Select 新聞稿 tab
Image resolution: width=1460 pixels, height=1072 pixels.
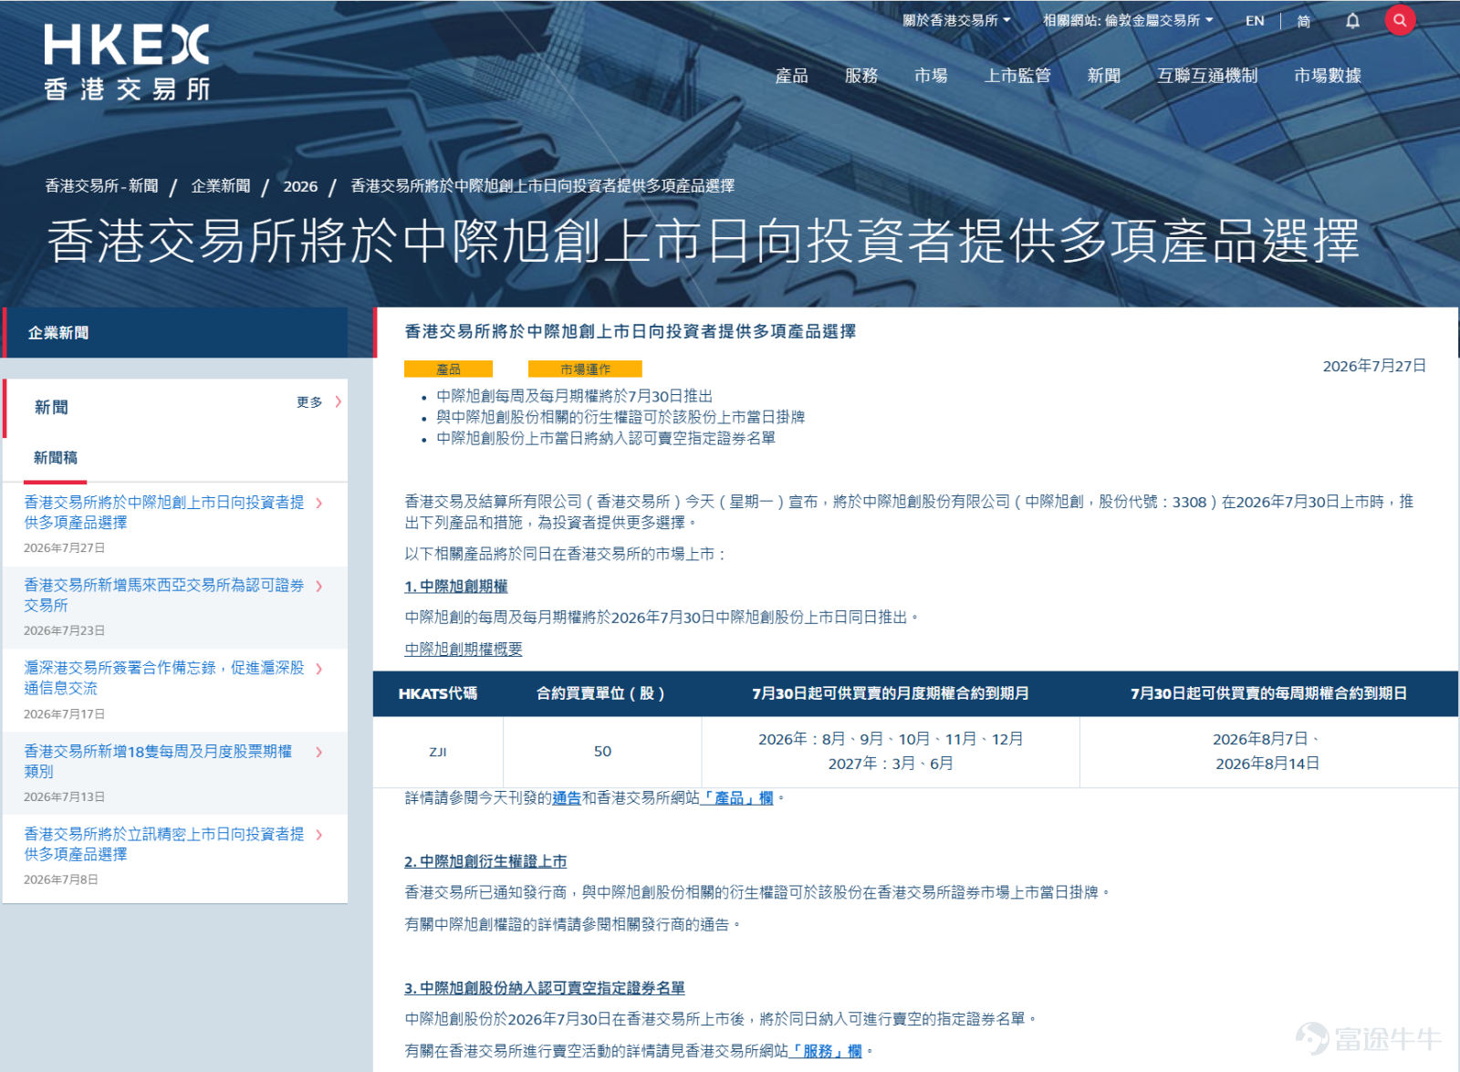pyautogui.click(x=56, y=458)
